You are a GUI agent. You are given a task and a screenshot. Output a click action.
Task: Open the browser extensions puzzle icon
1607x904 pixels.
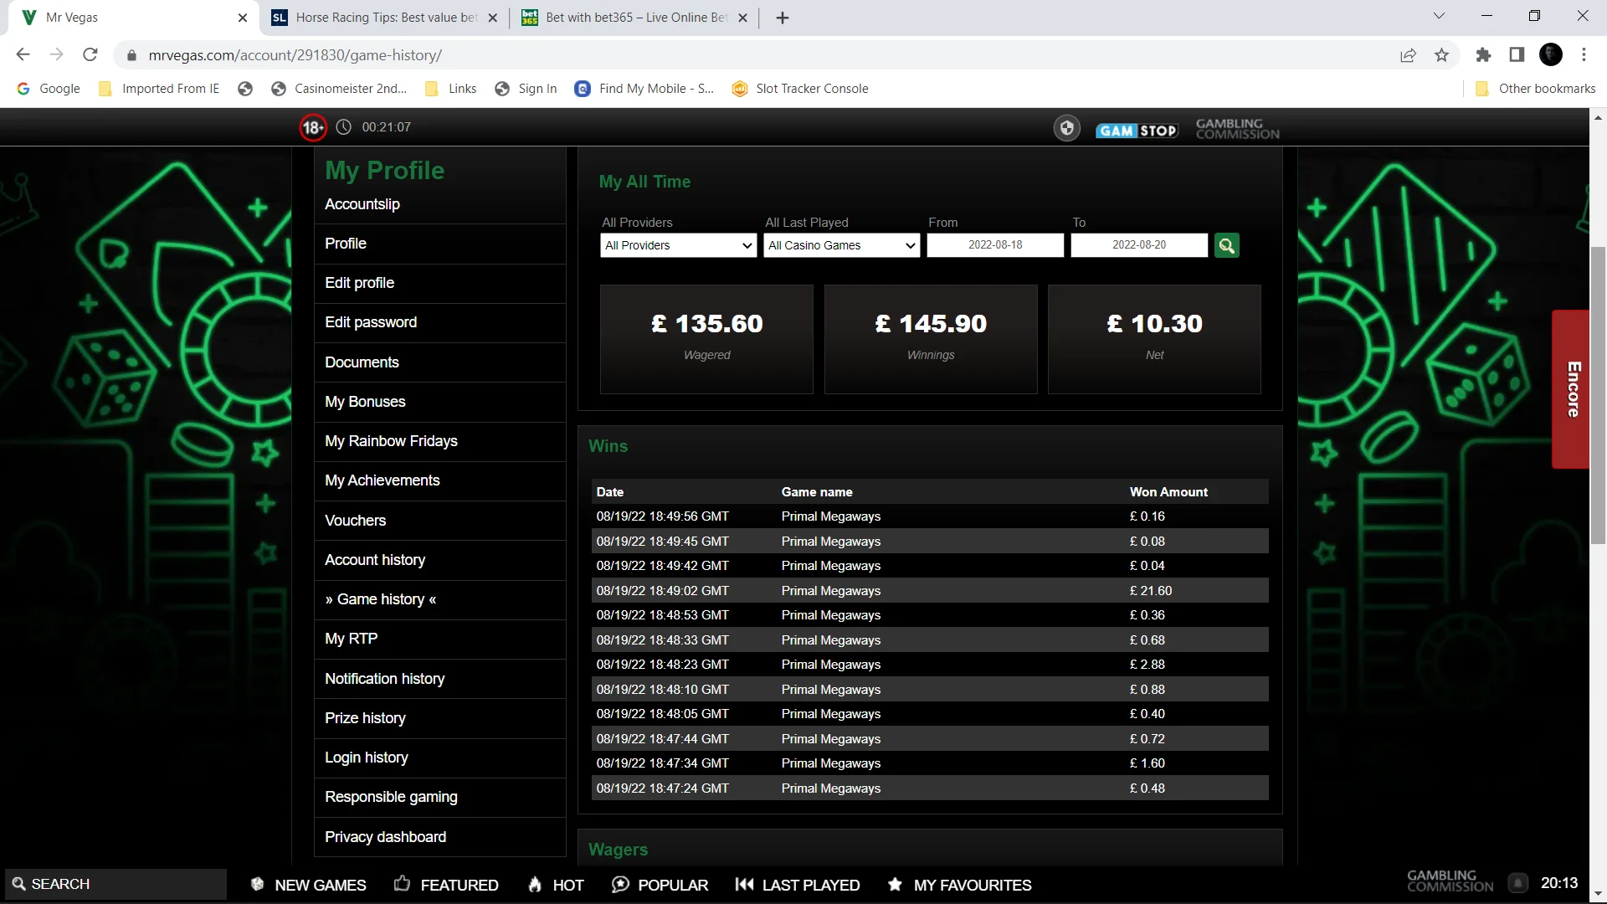1483,55
